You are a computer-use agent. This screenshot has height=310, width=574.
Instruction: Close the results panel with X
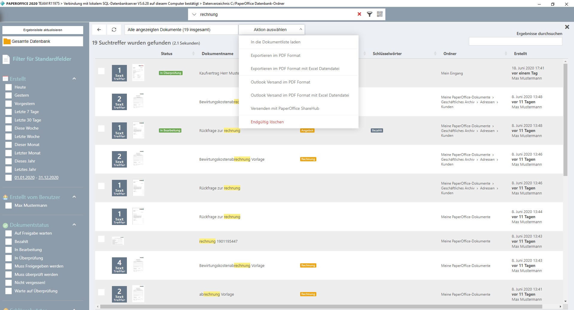(567, 27)
